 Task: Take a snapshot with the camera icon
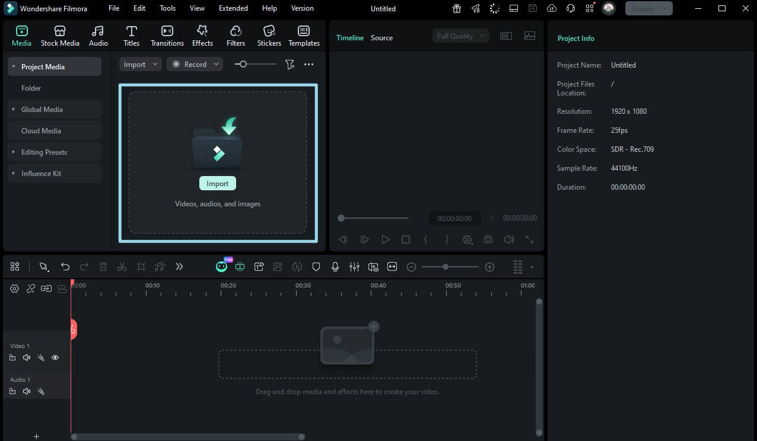tap(488, 239)
